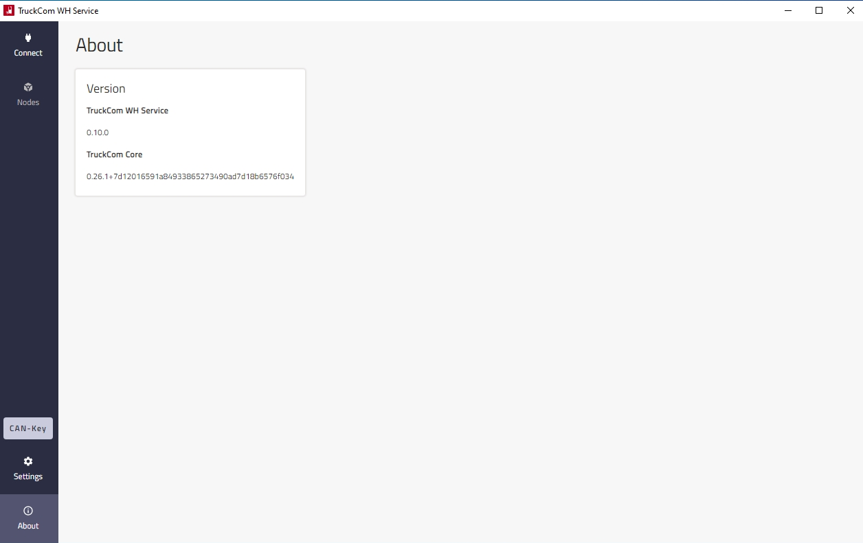Select the About label in sidebar
This screenshot has width=863, height=543.
pyautogui.click(x=28, y=526)
